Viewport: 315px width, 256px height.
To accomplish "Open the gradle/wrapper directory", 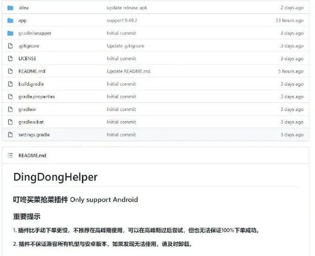I will click(35, 33).
